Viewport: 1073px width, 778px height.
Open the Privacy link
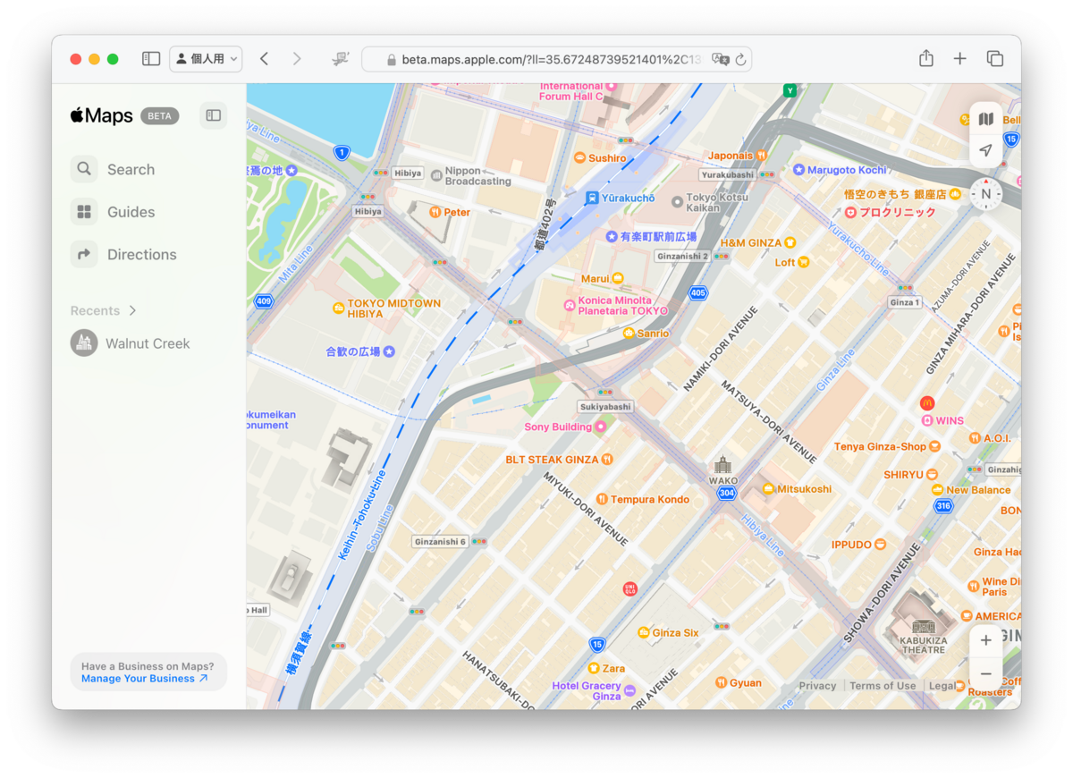[817, 686]
